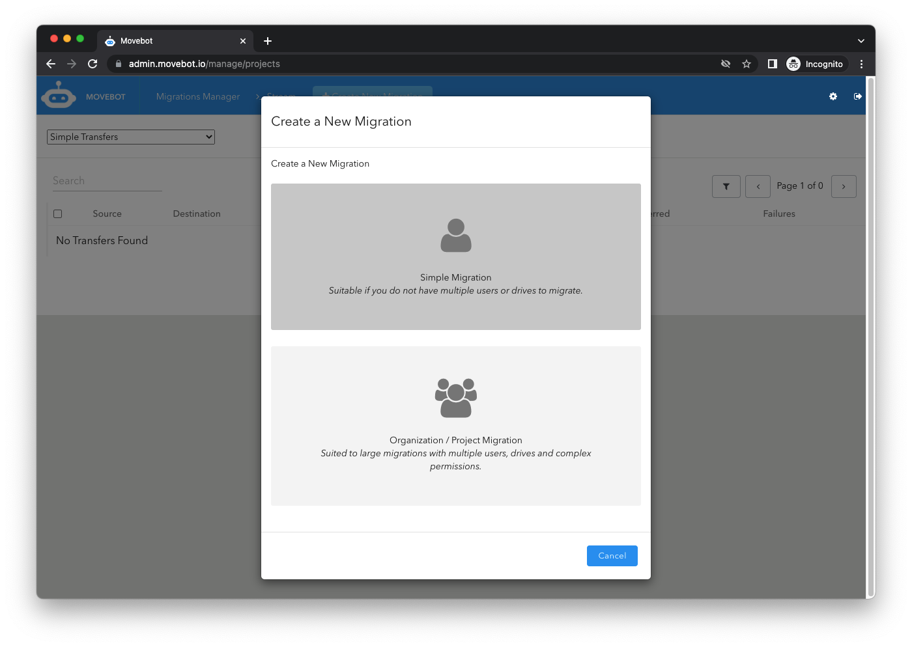Choose Organization / Project Migration option
Viewport: 912px width, 647px height.
click(x=455, y=426)
